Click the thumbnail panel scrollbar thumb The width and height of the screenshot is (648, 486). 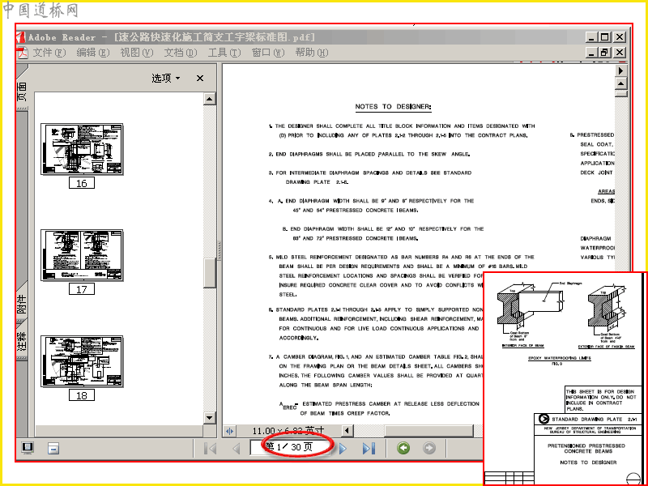(x=210, y=273)
